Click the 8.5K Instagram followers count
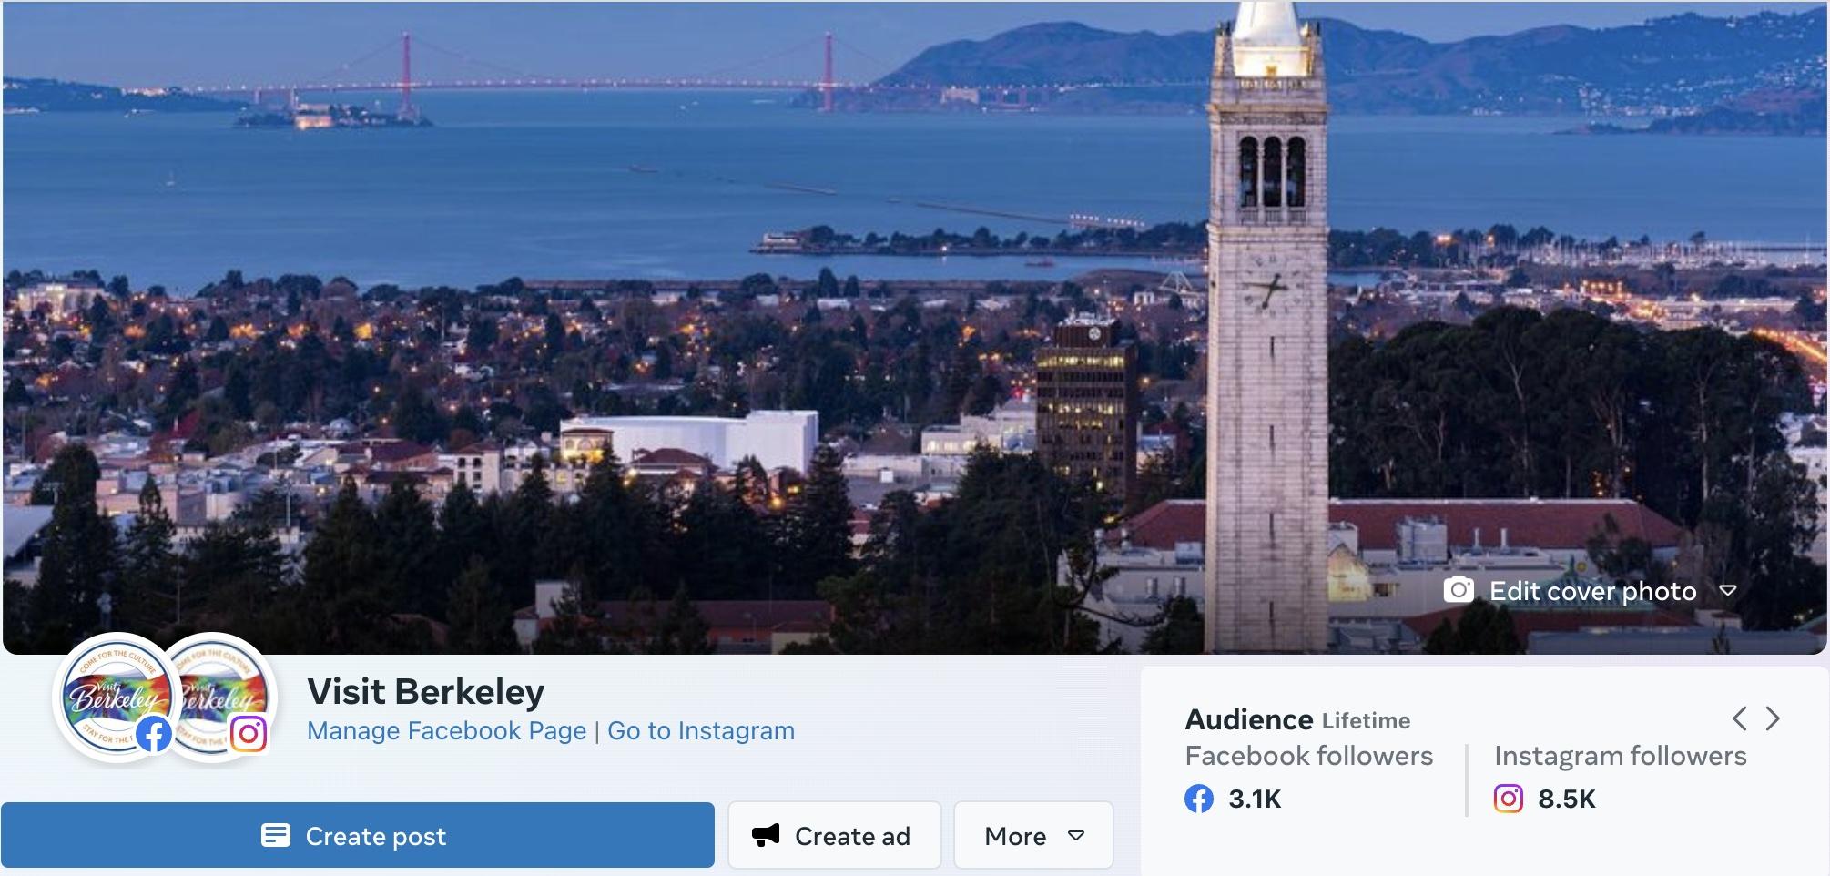This screenshot has height=876, width=1830. coord(1566,800)
